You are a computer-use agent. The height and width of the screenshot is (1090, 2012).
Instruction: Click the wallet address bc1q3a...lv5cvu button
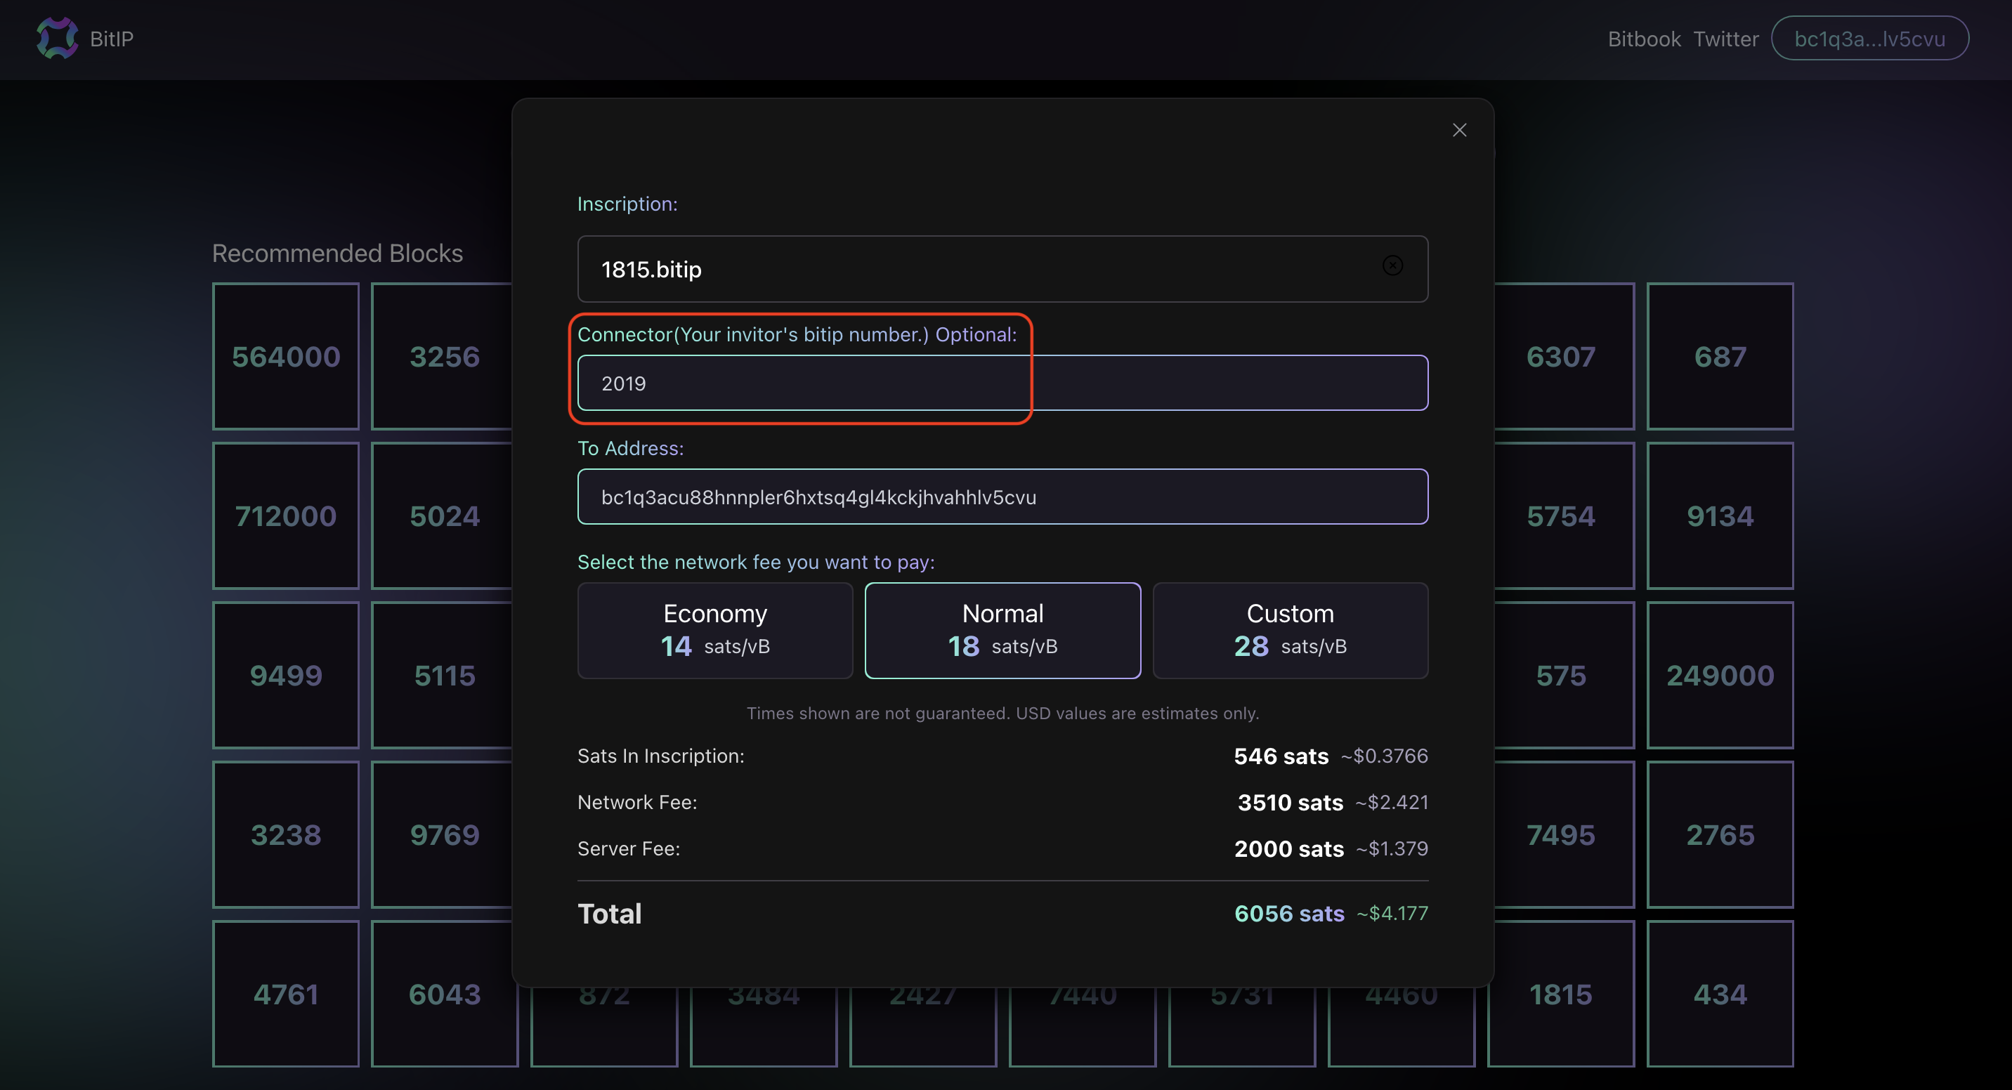tap(1869, 39)
